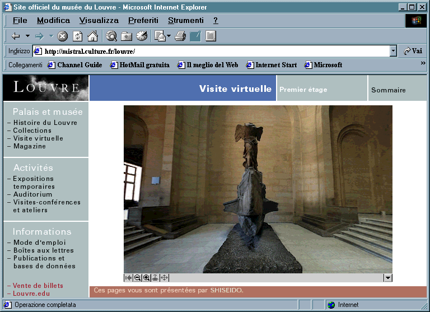Zoom in the panorama with plus magnifier

147,278
